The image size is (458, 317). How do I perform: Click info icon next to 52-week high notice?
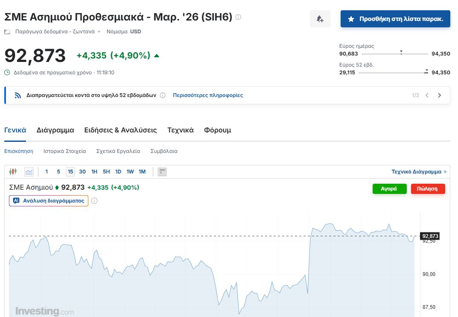coord(163,95)
